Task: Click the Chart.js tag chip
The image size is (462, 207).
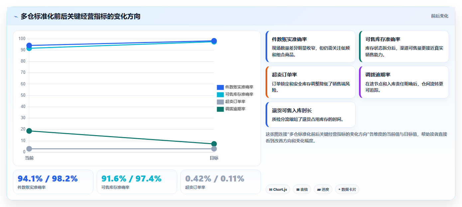Action: [278, 189]
